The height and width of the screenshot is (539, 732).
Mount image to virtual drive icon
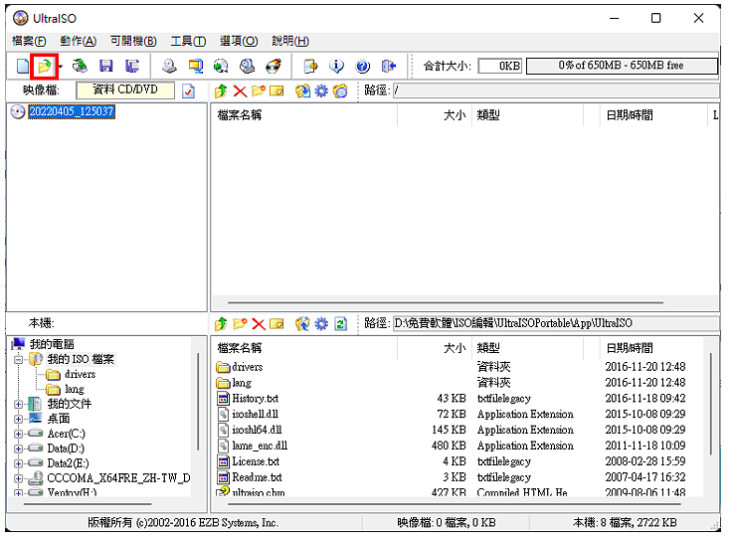(x=247, y=67)
